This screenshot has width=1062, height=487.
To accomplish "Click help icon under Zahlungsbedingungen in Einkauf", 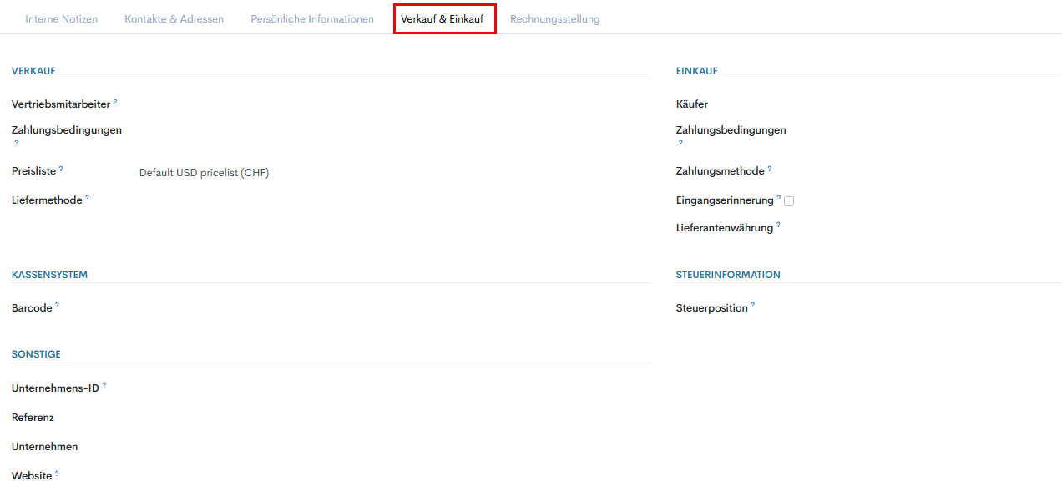I will click(x=680, y=143).
